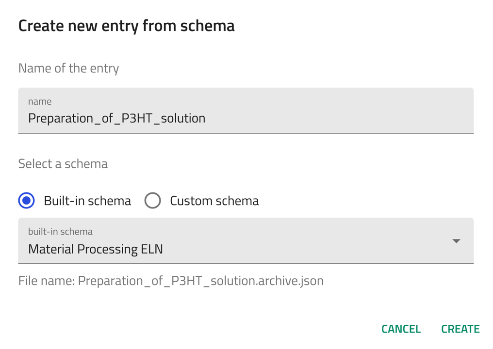Click the 'Name of the entry' heading
493x349 pixels.
pyautogui.click(x=68, y=68)
